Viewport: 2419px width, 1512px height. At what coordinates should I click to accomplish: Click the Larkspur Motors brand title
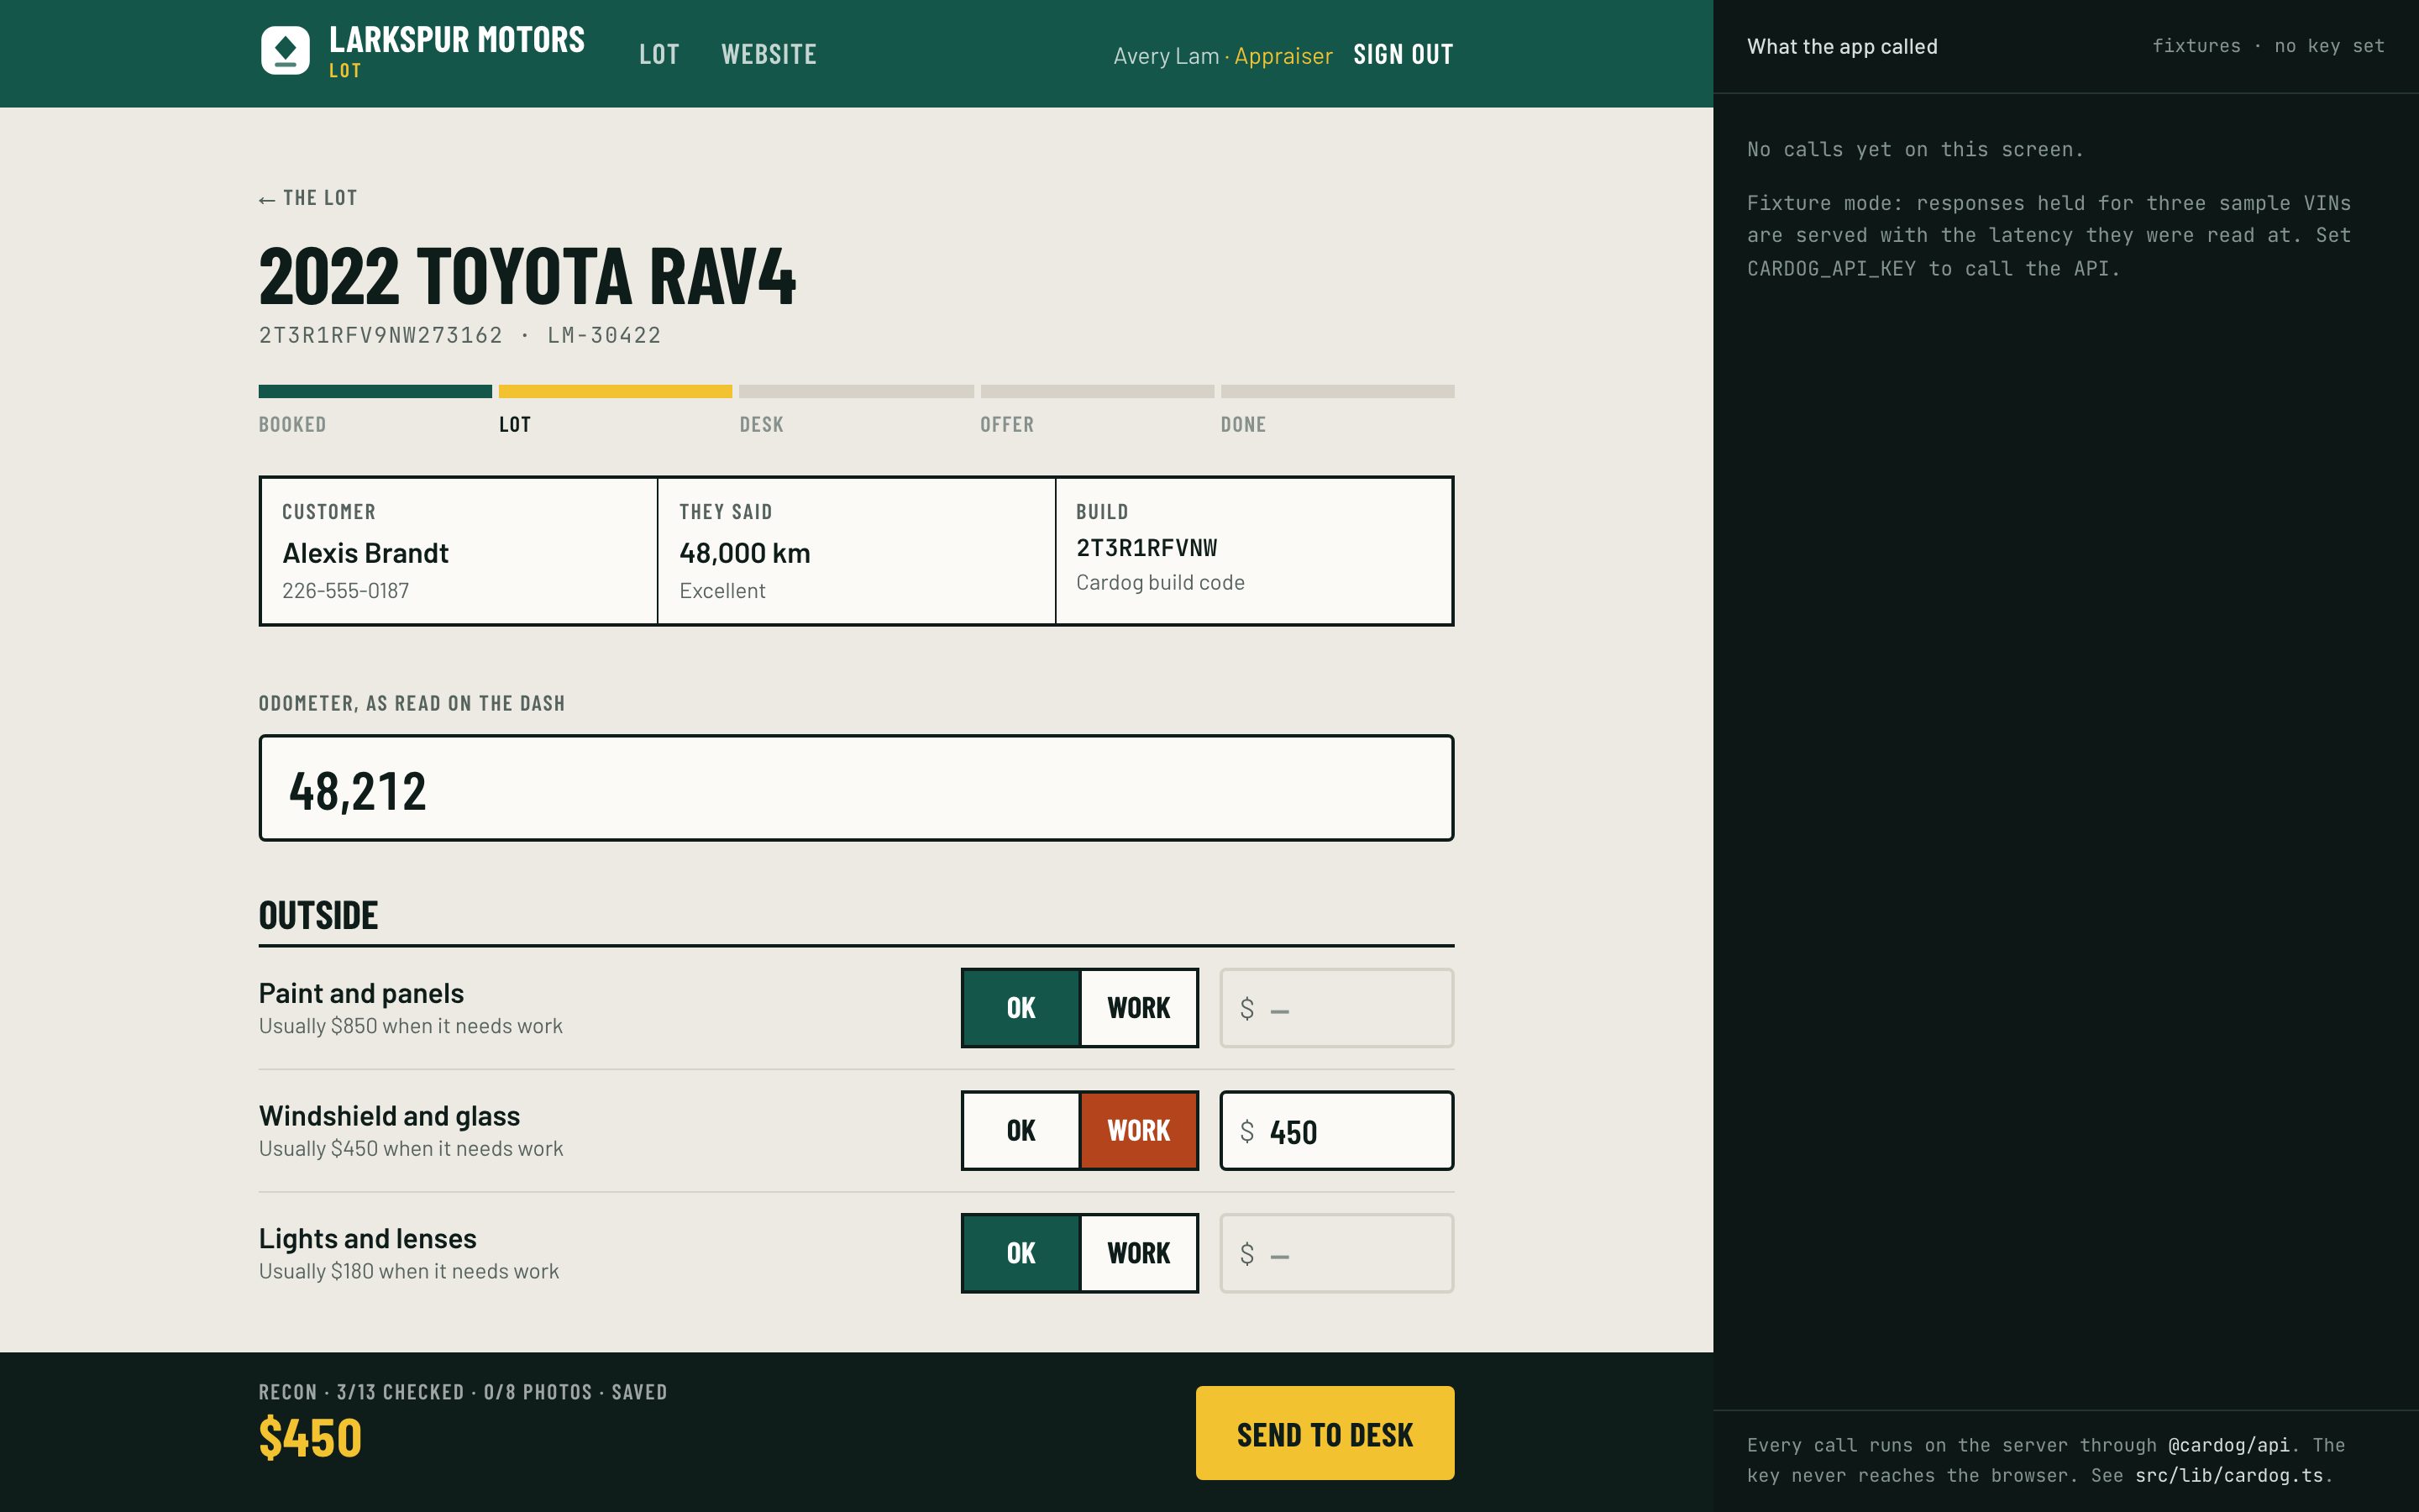pyautogui.click(x=457, y=40)
